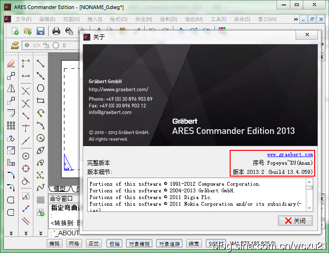
Task: Click the 关闭 button in About dialog
Action: click(295, 221)
